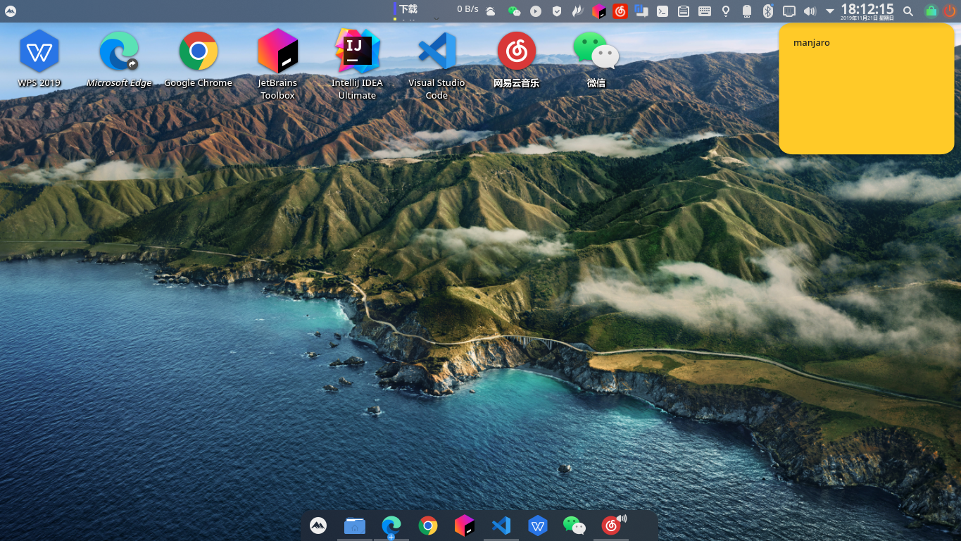961x541 pixels.
Task: Expand the network speed monitor chevron
Action: (x=436, y=18)
